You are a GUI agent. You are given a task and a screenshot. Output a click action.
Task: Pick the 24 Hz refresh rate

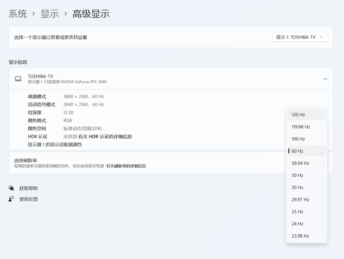click(306, 224)
